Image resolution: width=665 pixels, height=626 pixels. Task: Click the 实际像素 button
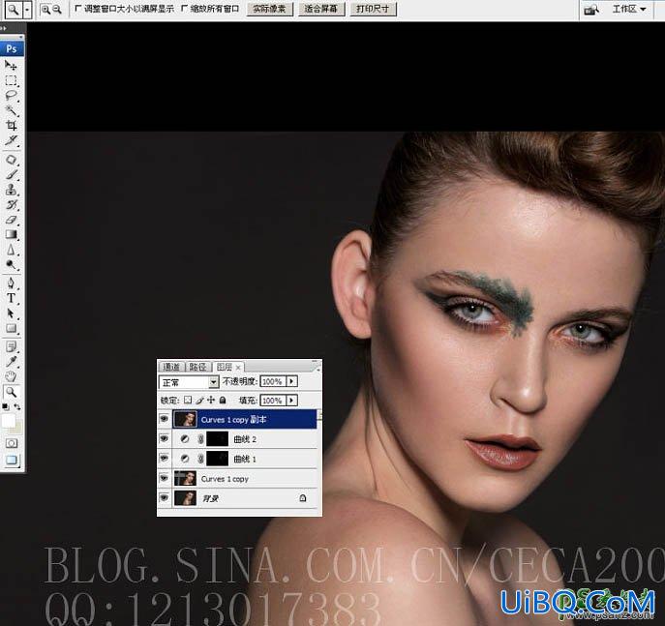pos(270,9)
